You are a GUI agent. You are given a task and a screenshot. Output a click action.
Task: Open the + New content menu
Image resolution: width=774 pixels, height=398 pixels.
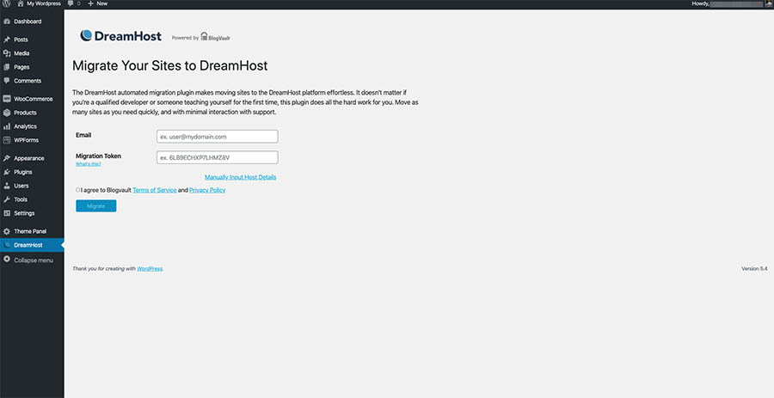point(97,4)
